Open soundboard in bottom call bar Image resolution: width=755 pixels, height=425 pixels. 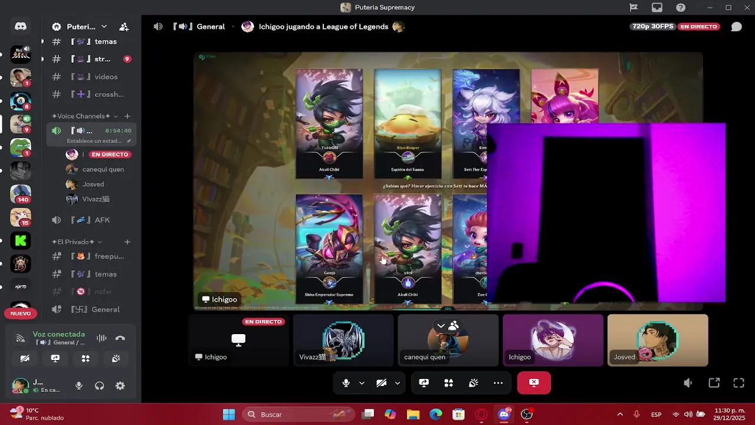coord(474,383)
